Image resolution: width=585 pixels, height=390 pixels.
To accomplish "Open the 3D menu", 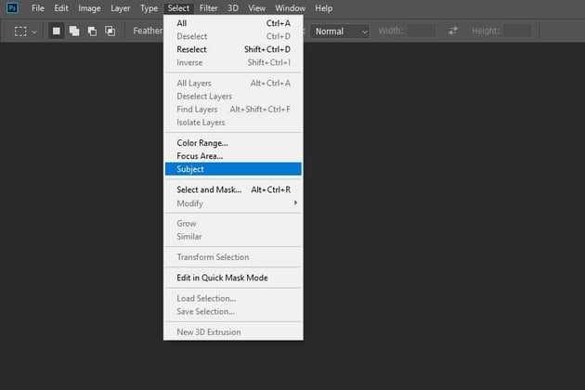I will pyautogui.click(x=233, y=8).
